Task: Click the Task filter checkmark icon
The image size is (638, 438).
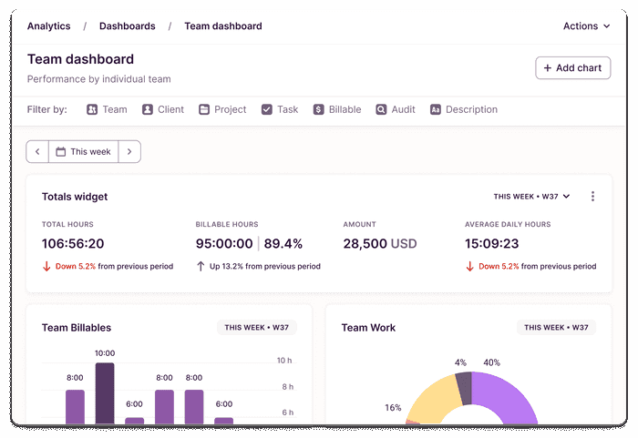Action: [x=267, y=109]
